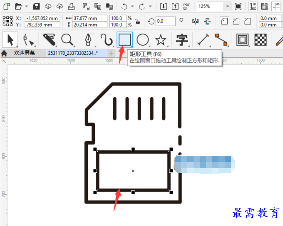283x226 pixels.
Task: Select the Star polygon tool
Action: tap(161, 40)
